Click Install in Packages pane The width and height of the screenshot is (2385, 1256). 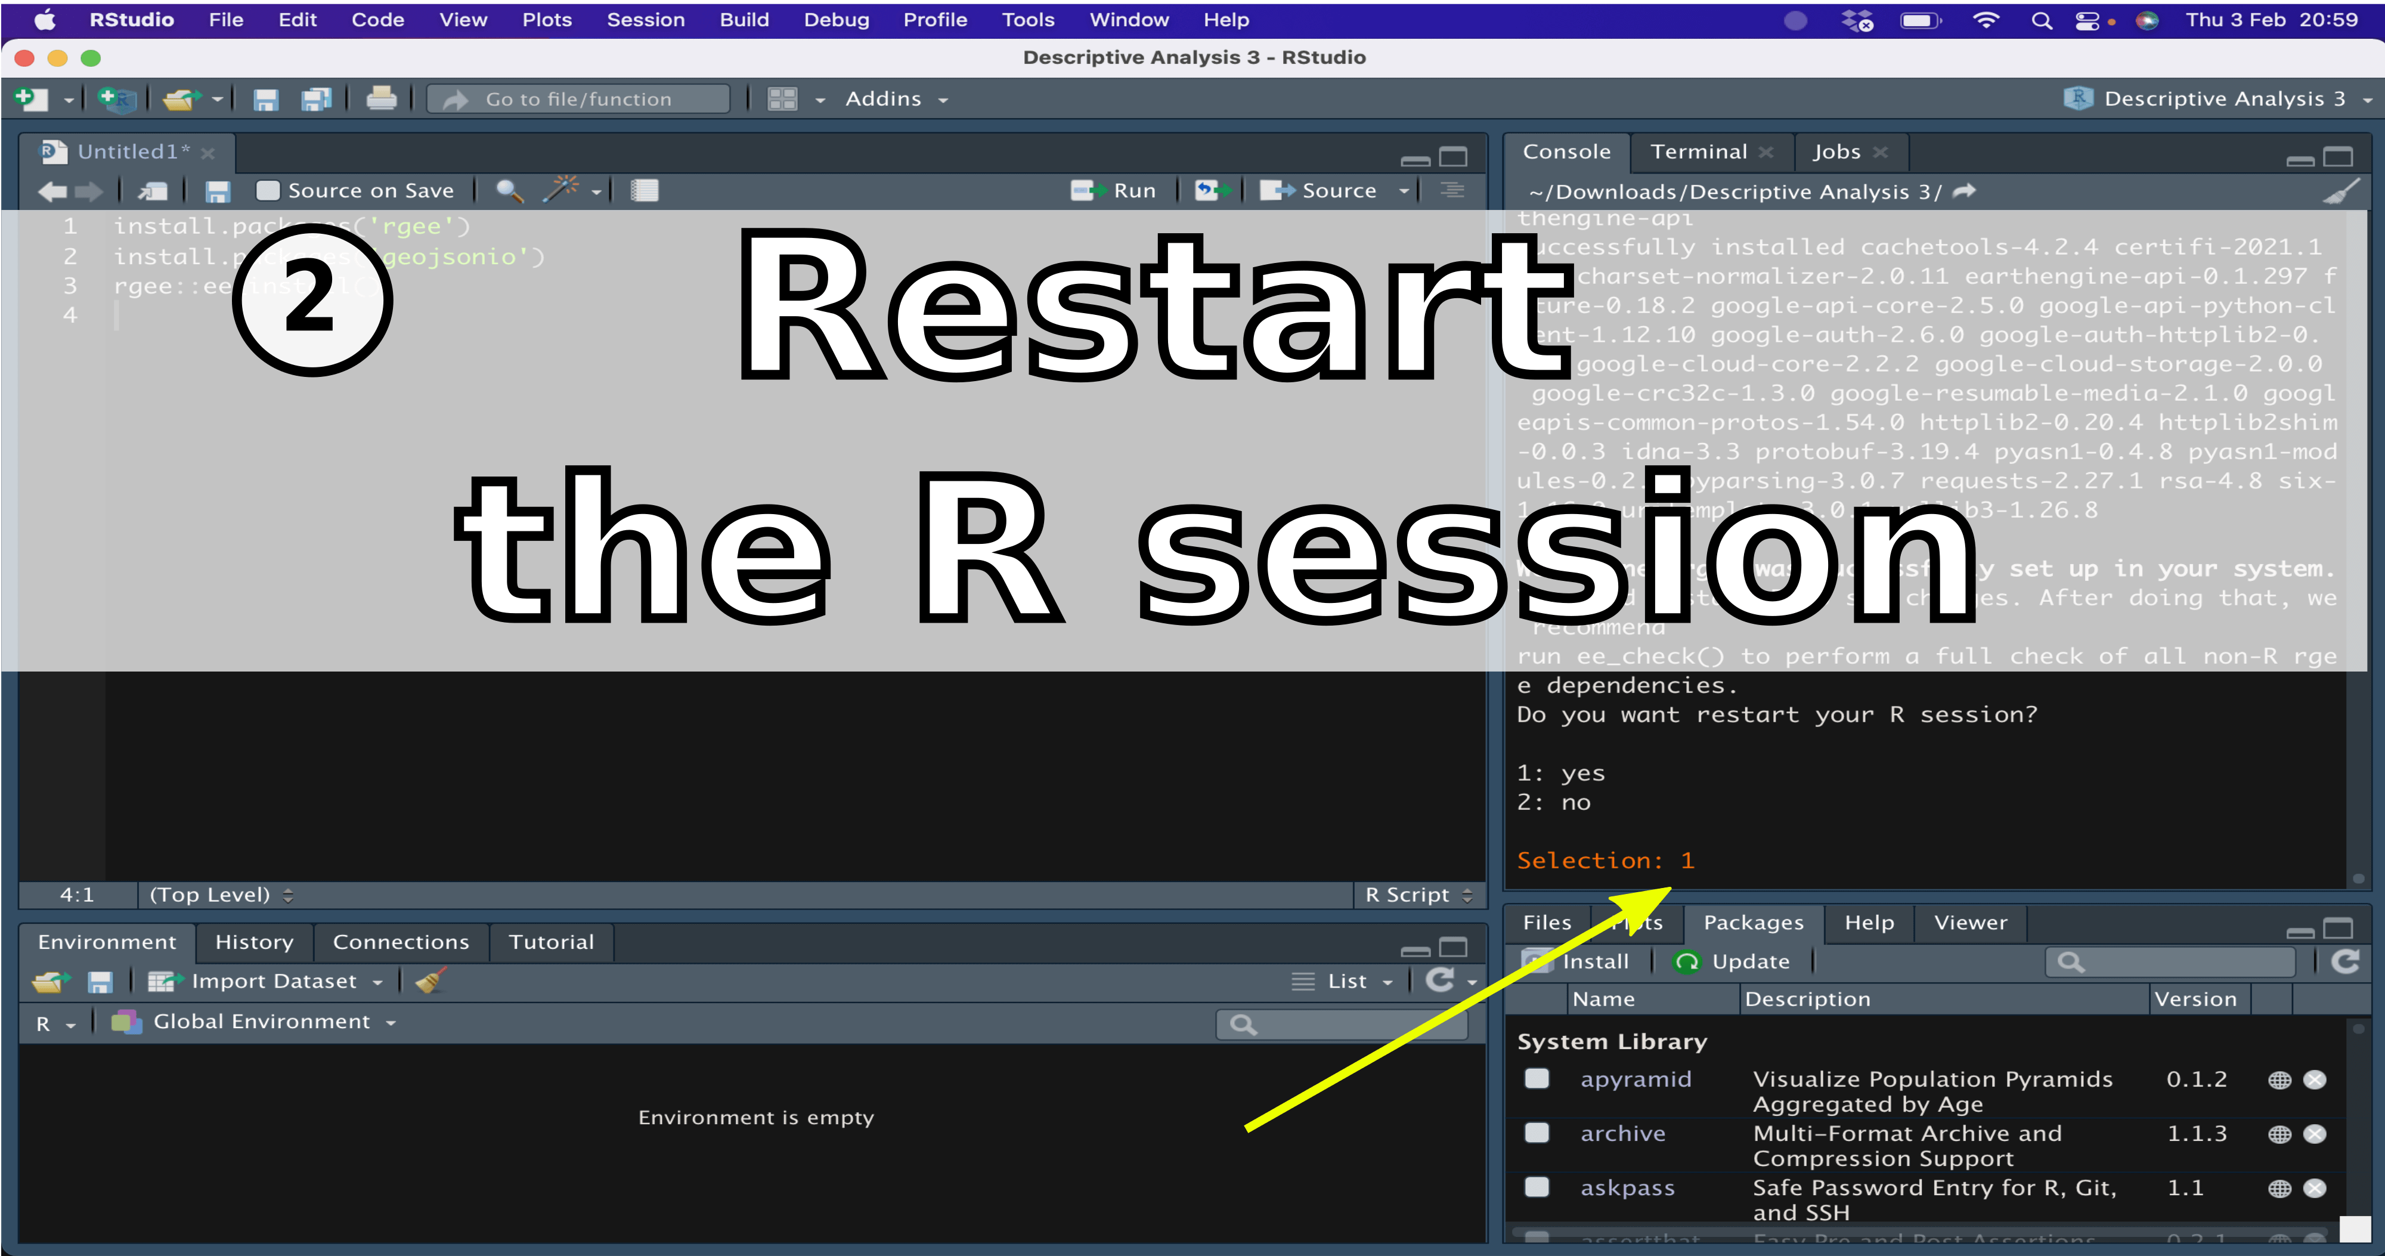coord(1576,961)
